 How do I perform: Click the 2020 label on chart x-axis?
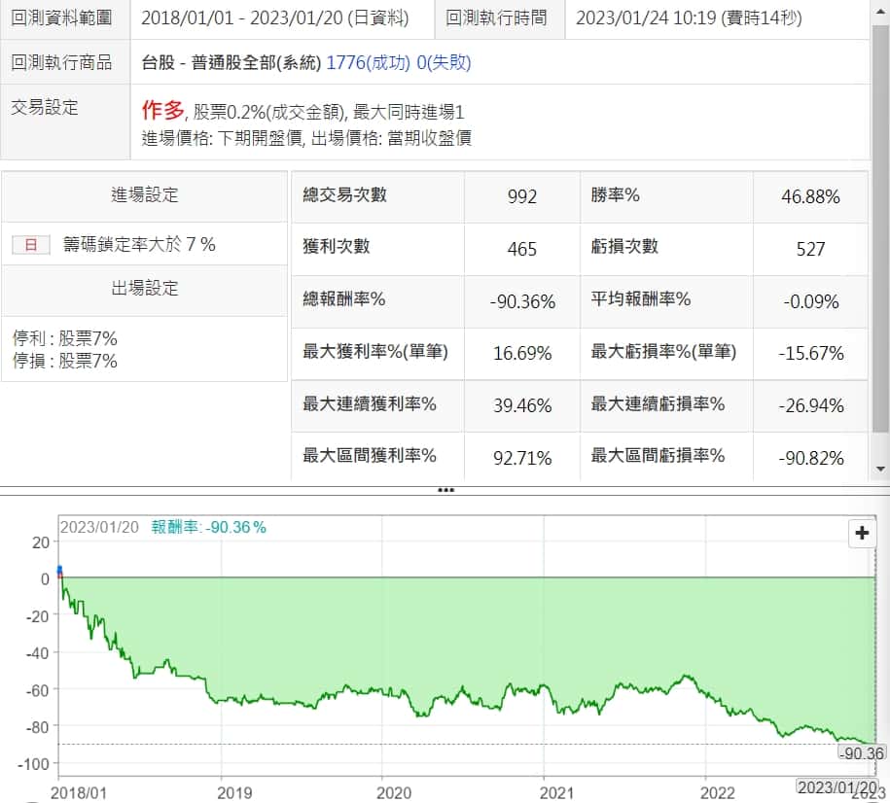(x=382, y=791)
